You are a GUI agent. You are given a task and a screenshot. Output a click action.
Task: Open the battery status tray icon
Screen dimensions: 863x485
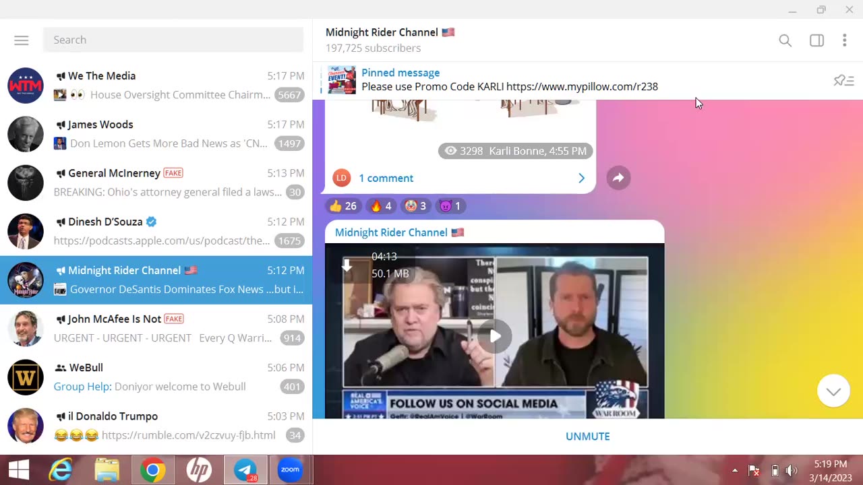pyautogui.click(x=775, y=470)
